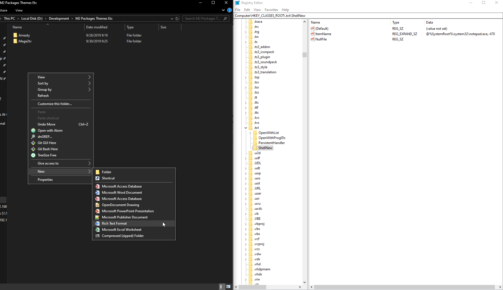Click This PC breadcrumb
Viewport: 503px width, 290px height.
pyautogui.click(x=9, y=19)
